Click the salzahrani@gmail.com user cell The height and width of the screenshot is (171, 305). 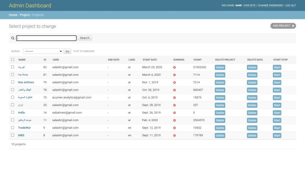coord(67,113)
